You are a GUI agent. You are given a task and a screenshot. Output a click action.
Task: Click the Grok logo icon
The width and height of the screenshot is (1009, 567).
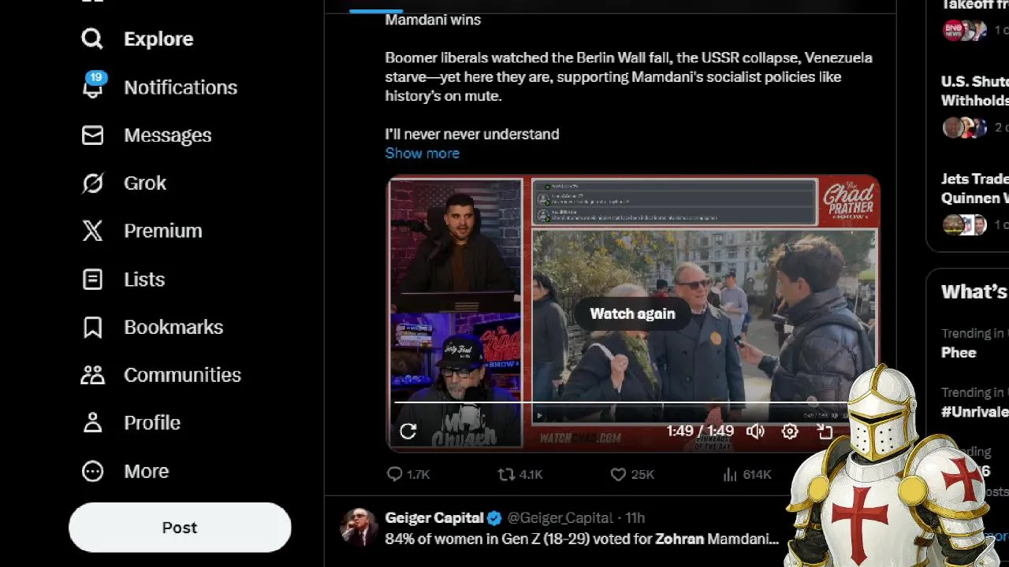[92, 183]
